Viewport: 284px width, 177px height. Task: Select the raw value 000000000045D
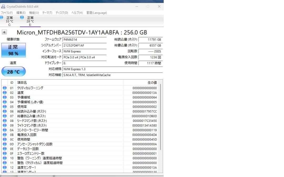(145, 139)
